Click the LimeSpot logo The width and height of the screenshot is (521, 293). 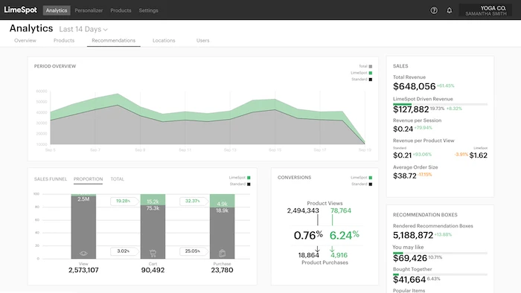(21, 10)
